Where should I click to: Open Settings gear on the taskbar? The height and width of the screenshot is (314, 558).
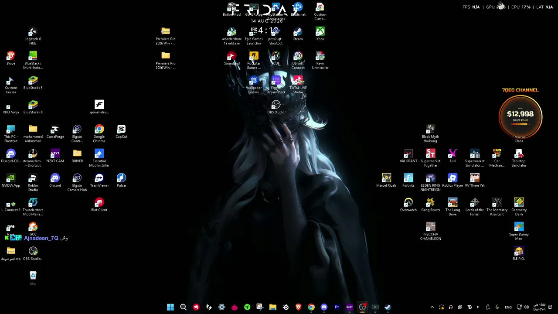pyautogui.click(x=221, y=307)
